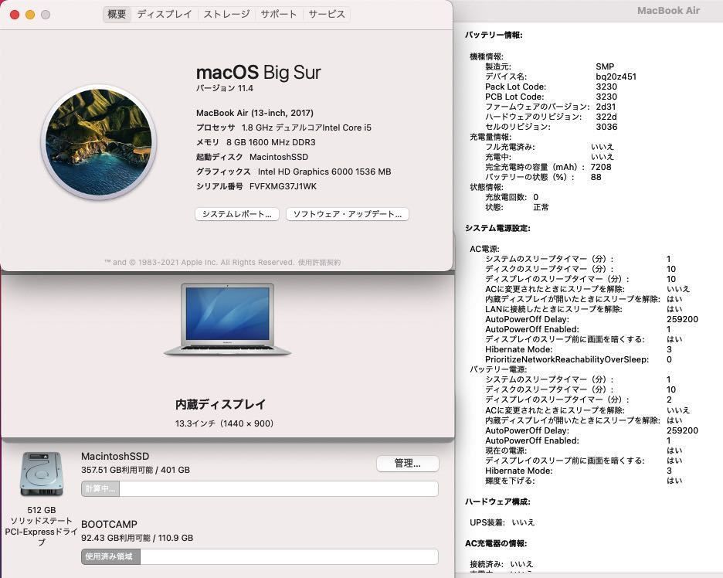Click the AC AutoPowerOff Delay value 259200
Image resolution: width=723 pixels, height=578 pixels.
[x=682, y=319]
